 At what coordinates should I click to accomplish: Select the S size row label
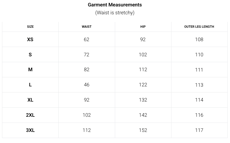[x=30, y=55]
